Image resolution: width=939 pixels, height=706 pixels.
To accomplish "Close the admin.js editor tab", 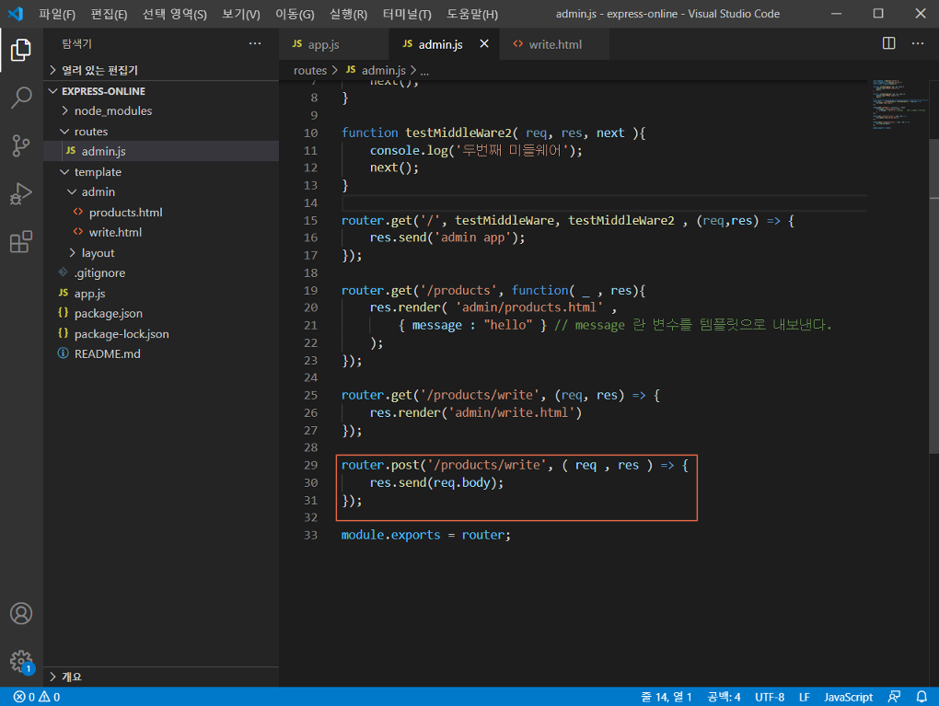I will 484,43.
